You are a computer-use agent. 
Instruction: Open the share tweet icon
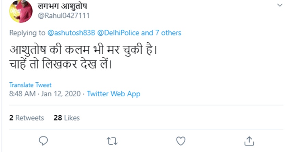click(249, 141)
